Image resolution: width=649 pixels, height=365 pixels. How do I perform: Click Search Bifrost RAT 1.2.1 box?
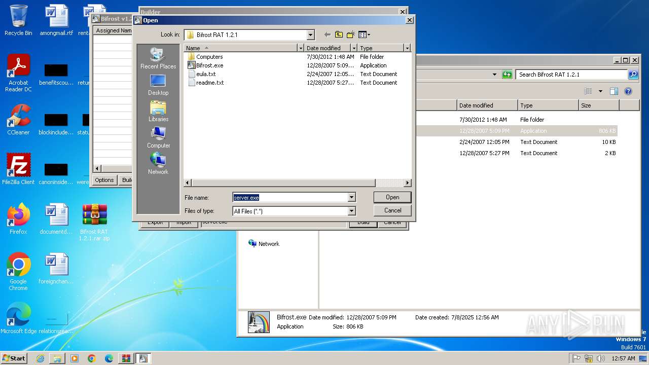572,75
